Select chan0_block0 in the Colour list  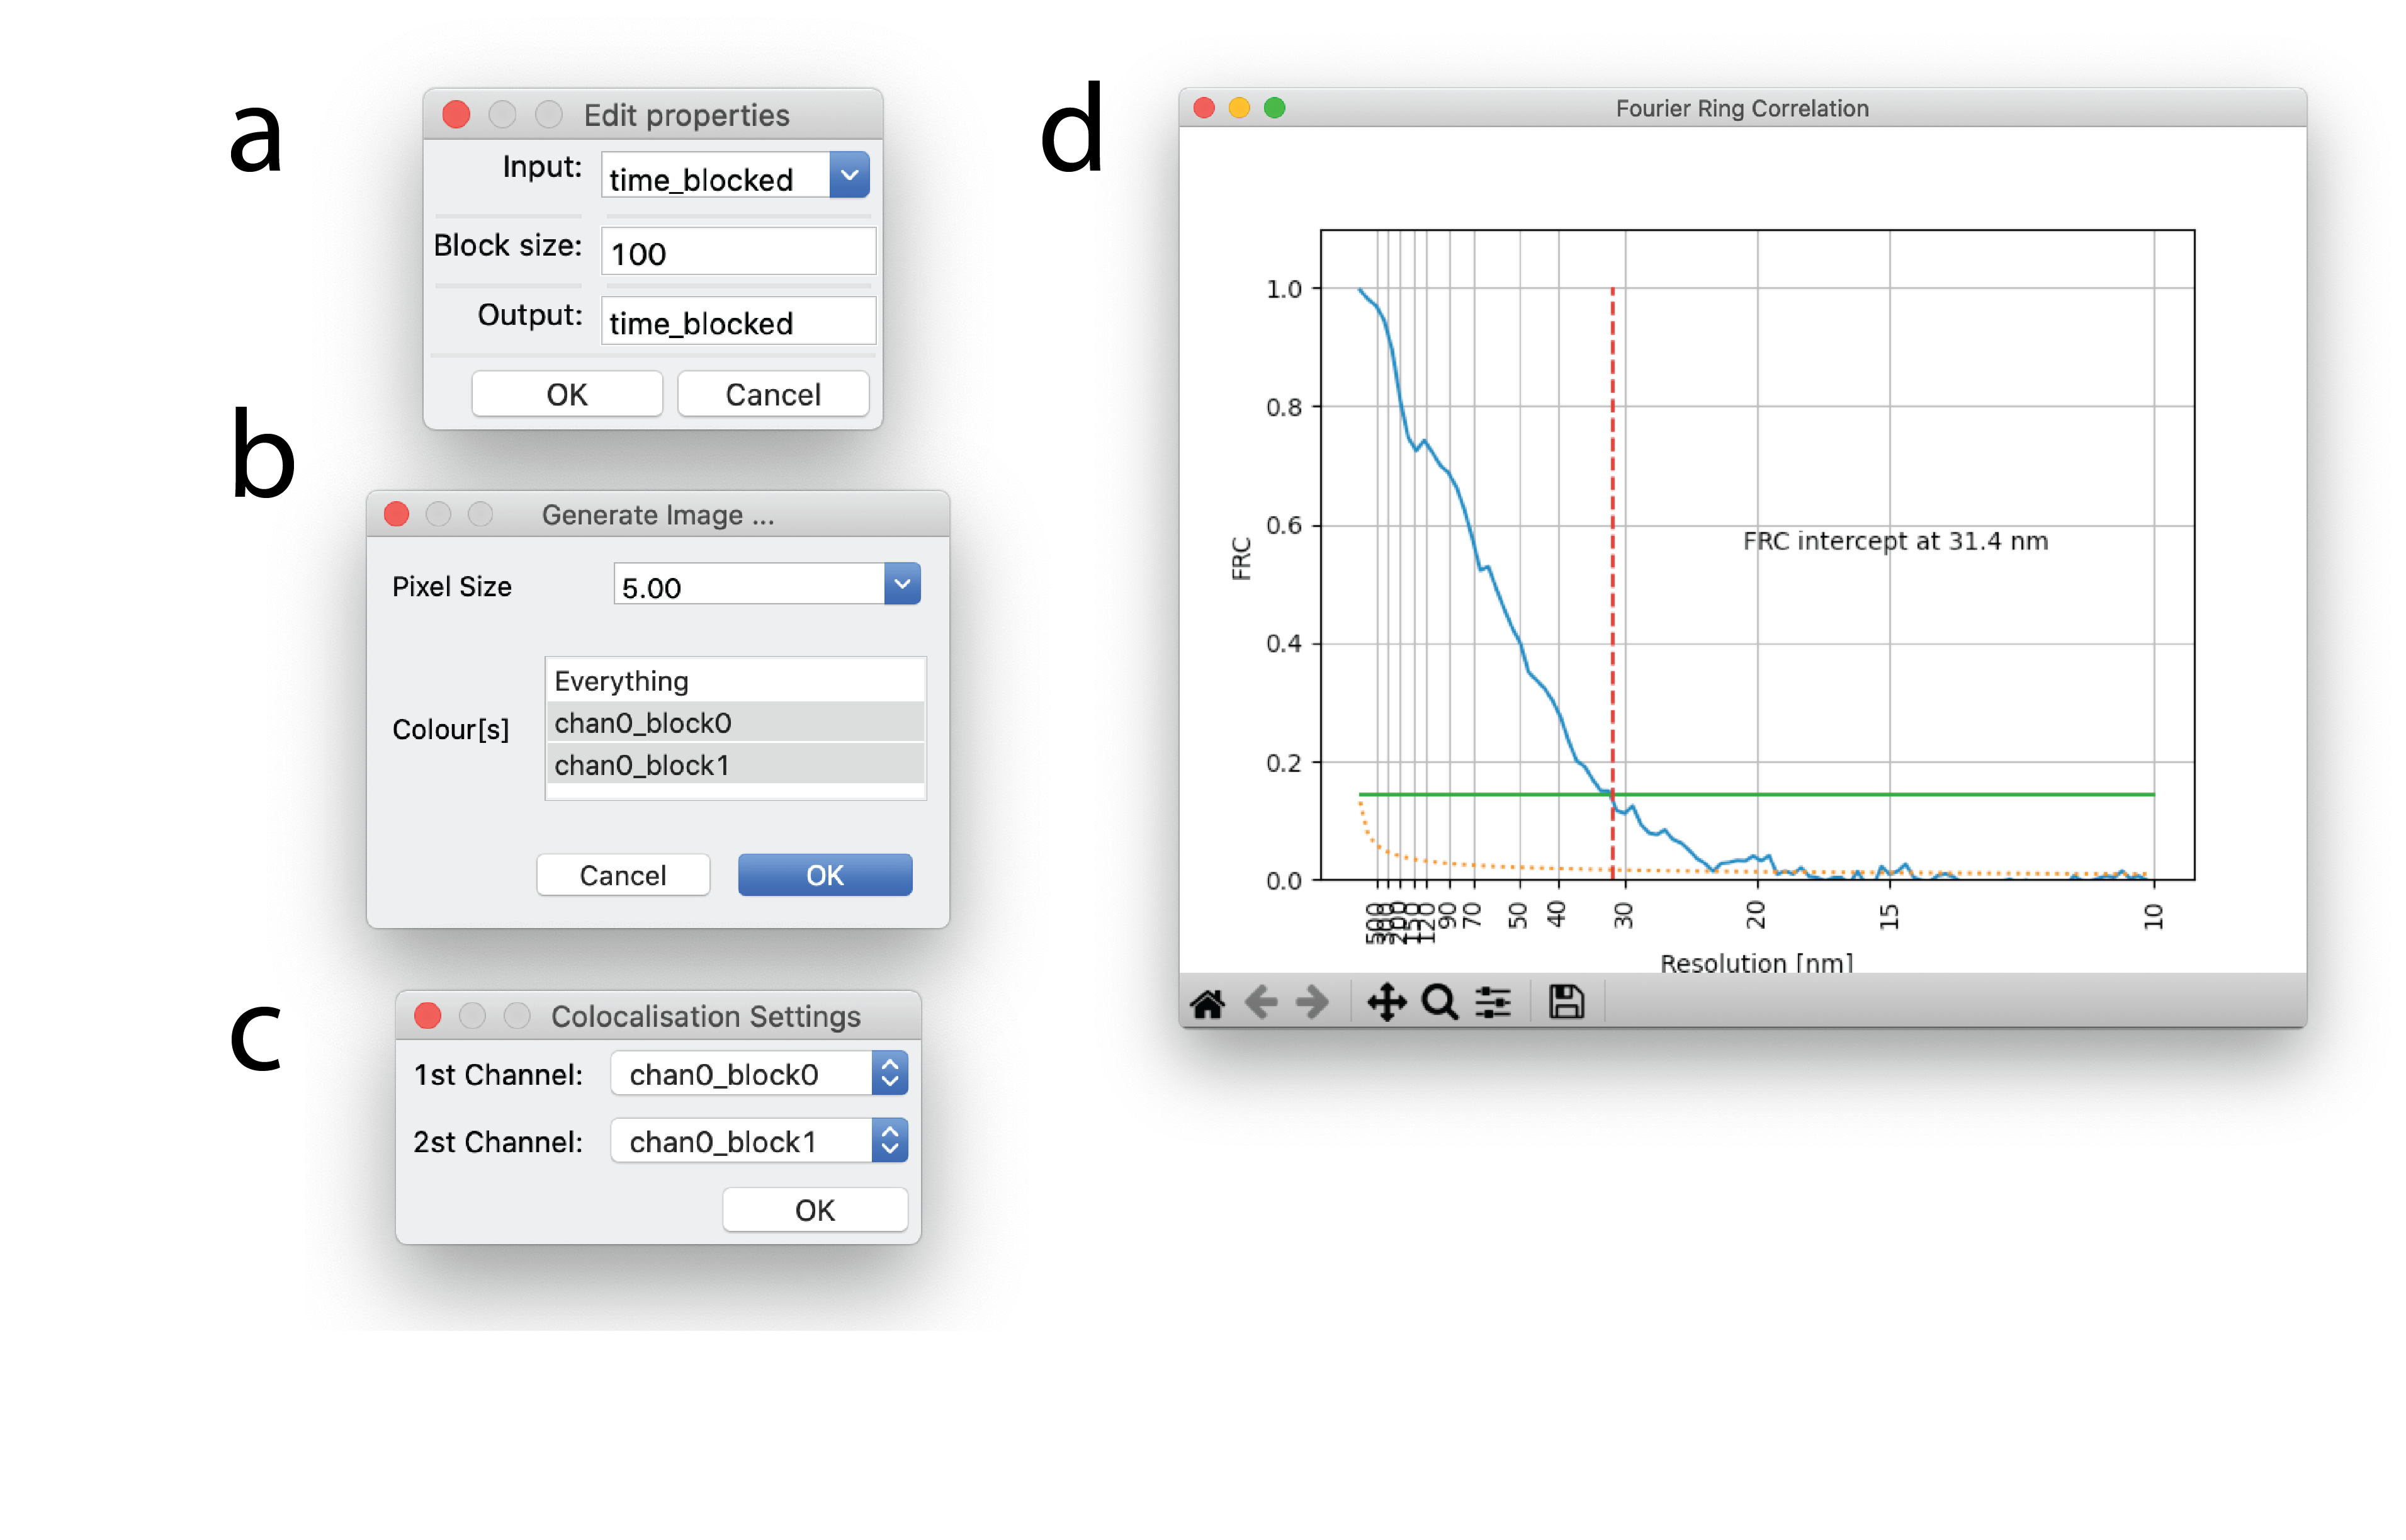coord(735,723)
